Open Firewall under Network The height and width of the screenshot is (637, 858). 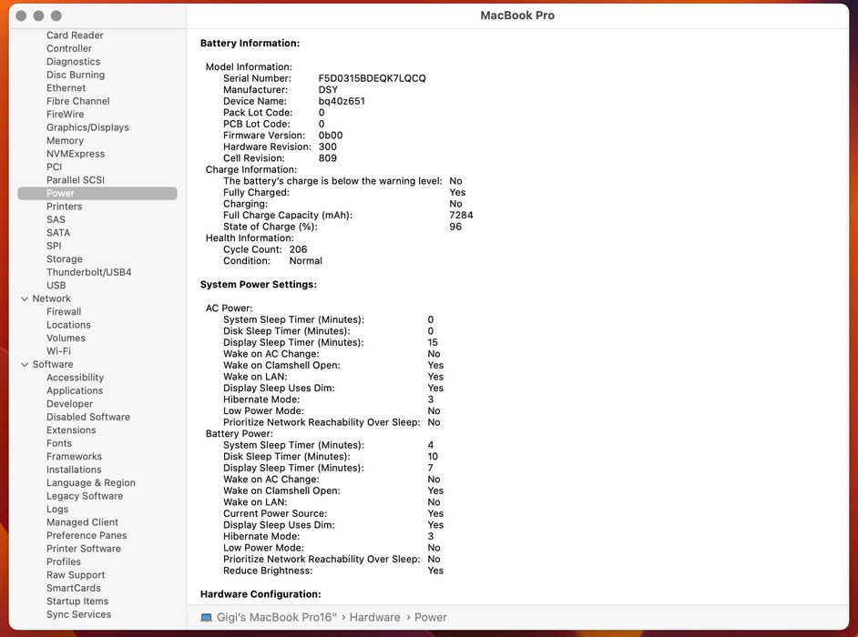point(64,311)
